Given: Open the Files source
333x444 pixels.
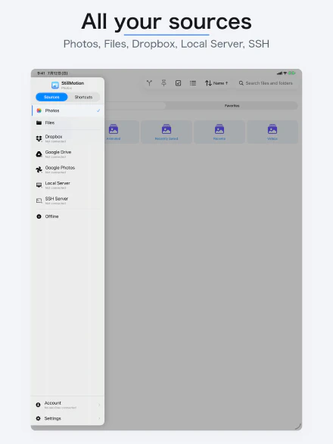Looking at the screenshot, I should (x=67, y=123).
